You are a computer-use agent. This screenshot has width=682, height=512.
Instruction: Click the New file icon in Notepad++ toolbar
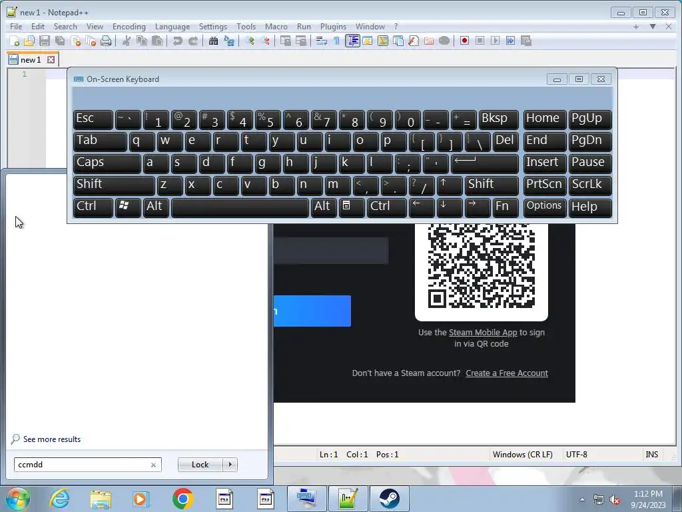[x=15, y=41]
